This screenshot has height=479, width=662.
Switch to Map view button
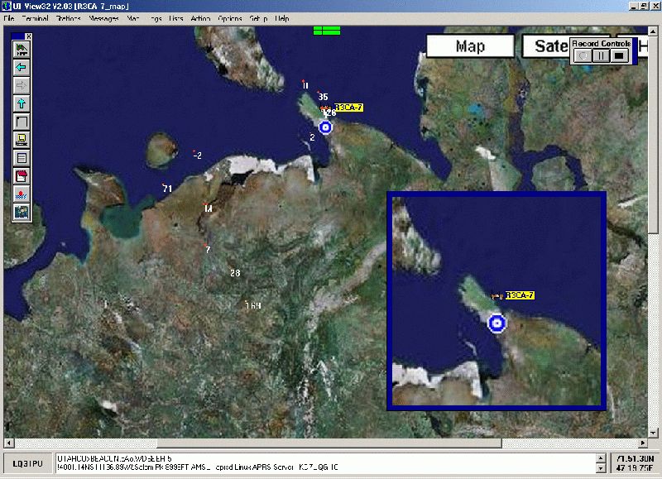tap(470, 46)
